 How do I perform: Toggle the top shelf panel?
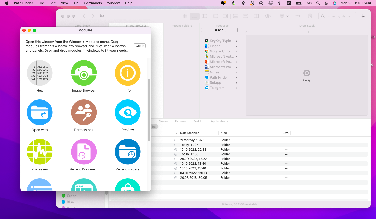click(245, 16)
